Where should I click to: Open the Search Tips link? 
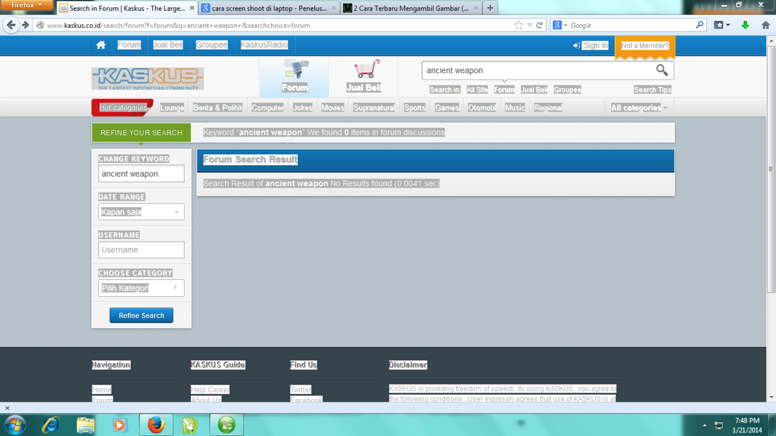pos(653,90)
